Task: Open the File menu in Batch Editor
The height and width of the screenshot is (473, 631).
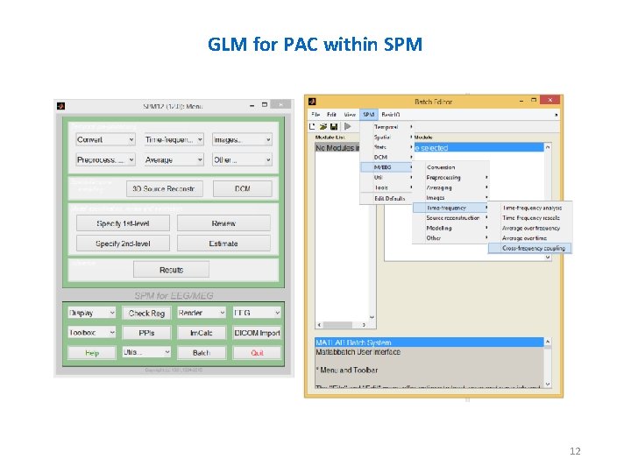Action: (315, 115)
